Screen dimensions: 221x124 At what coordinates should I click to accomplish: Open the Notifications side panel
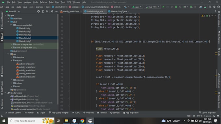[219, 37]
